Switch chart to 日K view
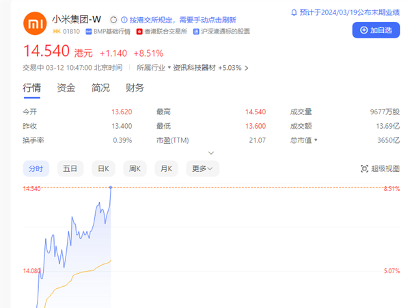The height and width of the screenshot is (308, 410). pos(103,168)
